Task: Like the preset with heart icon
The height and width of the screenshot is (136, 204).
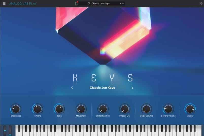Action: tap(89, 4)
